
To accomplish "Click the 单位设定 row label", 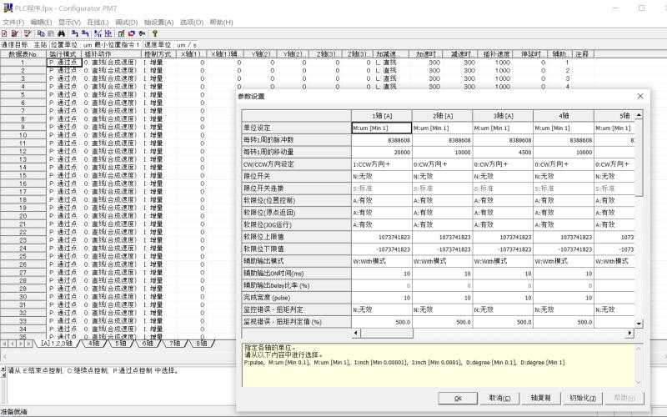I will coord(297,128).
